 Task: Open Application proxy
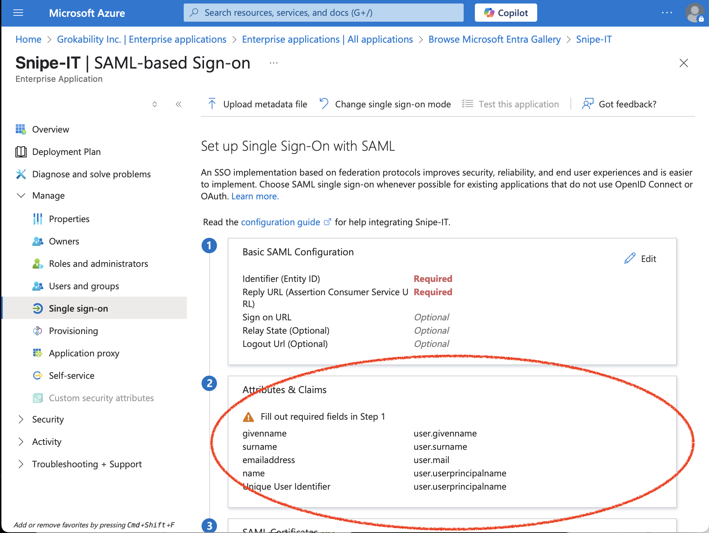pyautogui.click(x=84, y=353)
